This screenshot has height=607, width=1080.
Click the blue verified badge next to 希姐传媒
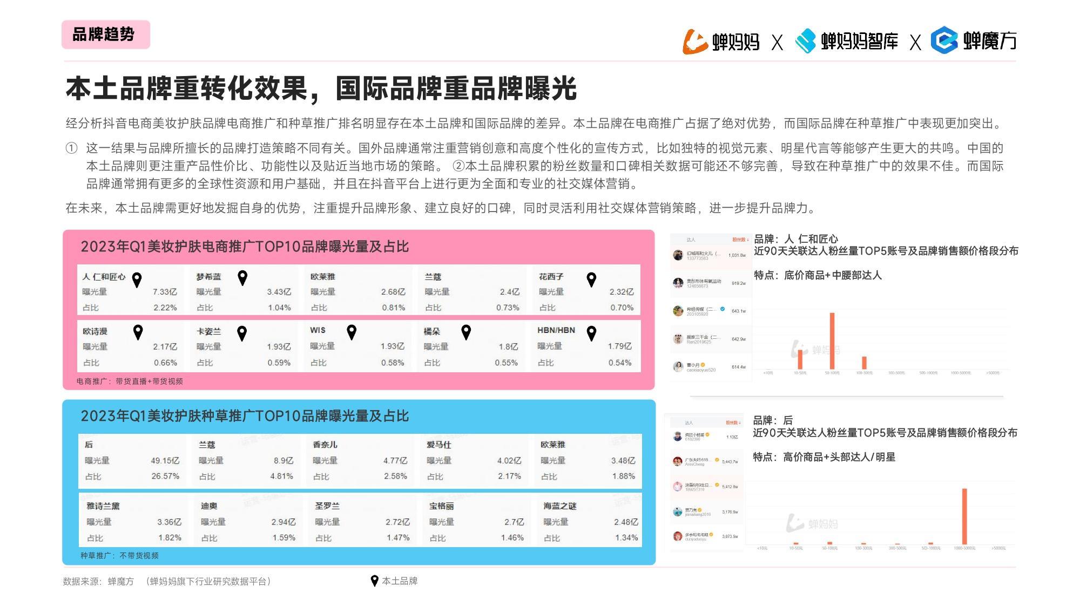tap(723, 309)
